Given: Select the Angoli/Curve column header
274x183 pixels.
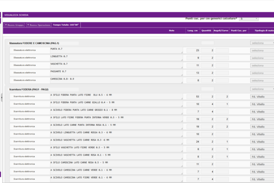Looking at the screenshot, I should click(x=221, y=31).
